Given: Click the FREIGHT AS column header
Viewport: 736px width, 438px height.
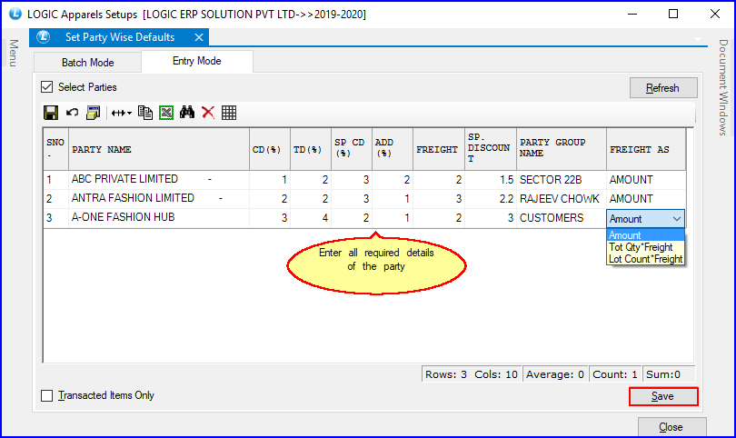Looking at the screenshot, I should (646, 149).
